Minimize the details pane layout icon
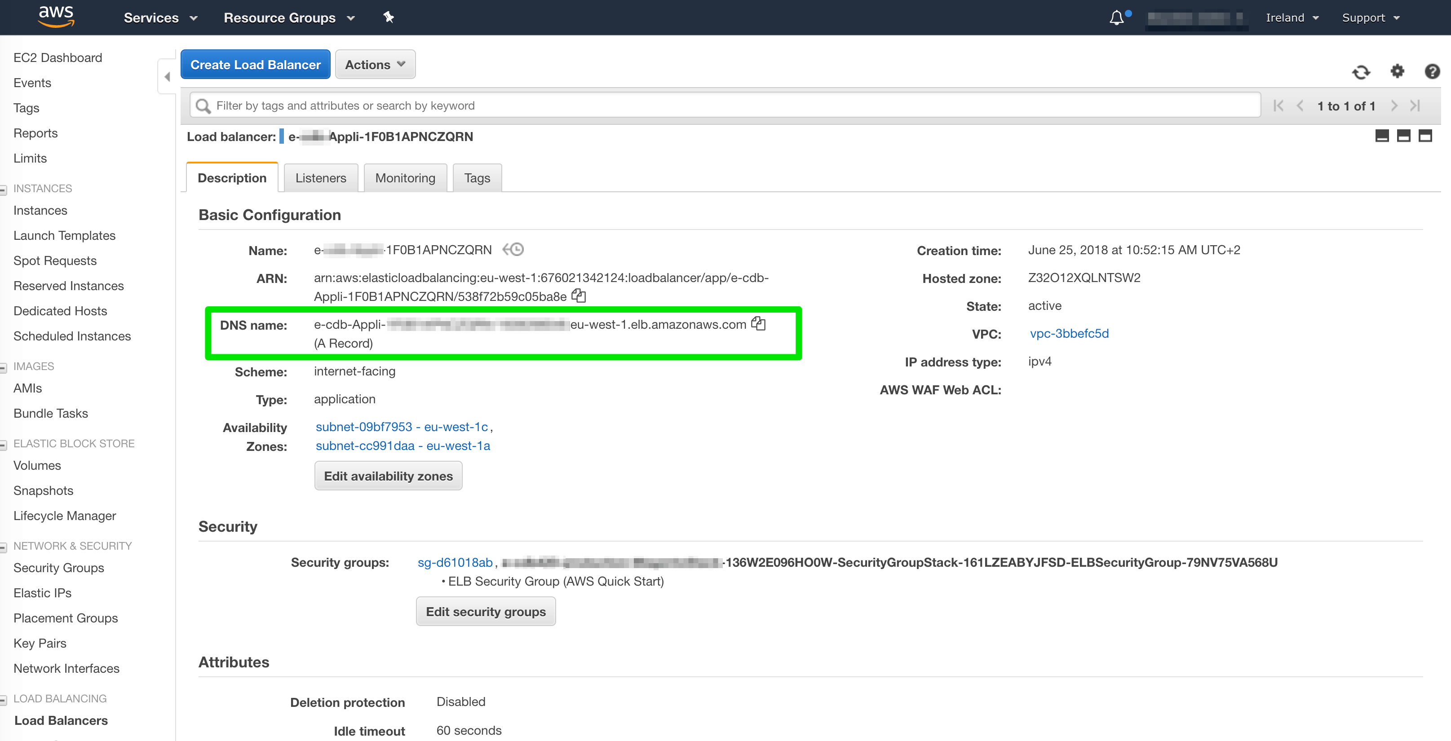1451x741 pixels. point(1382,136)
